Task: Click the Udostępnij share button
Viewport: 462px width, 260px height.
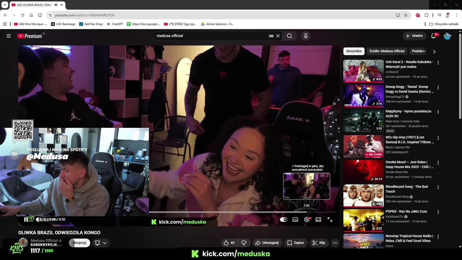Action: (267, 243)
